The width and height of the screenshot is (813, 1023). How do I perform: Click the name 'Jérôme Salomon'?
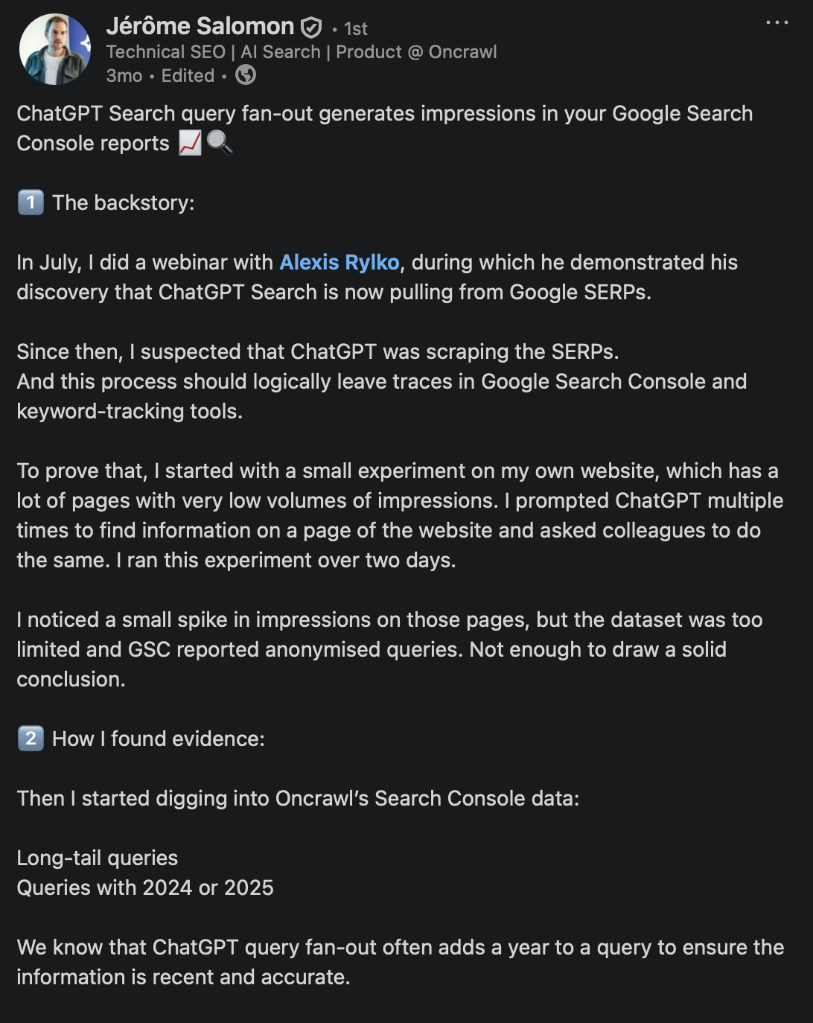coord(200,25)
